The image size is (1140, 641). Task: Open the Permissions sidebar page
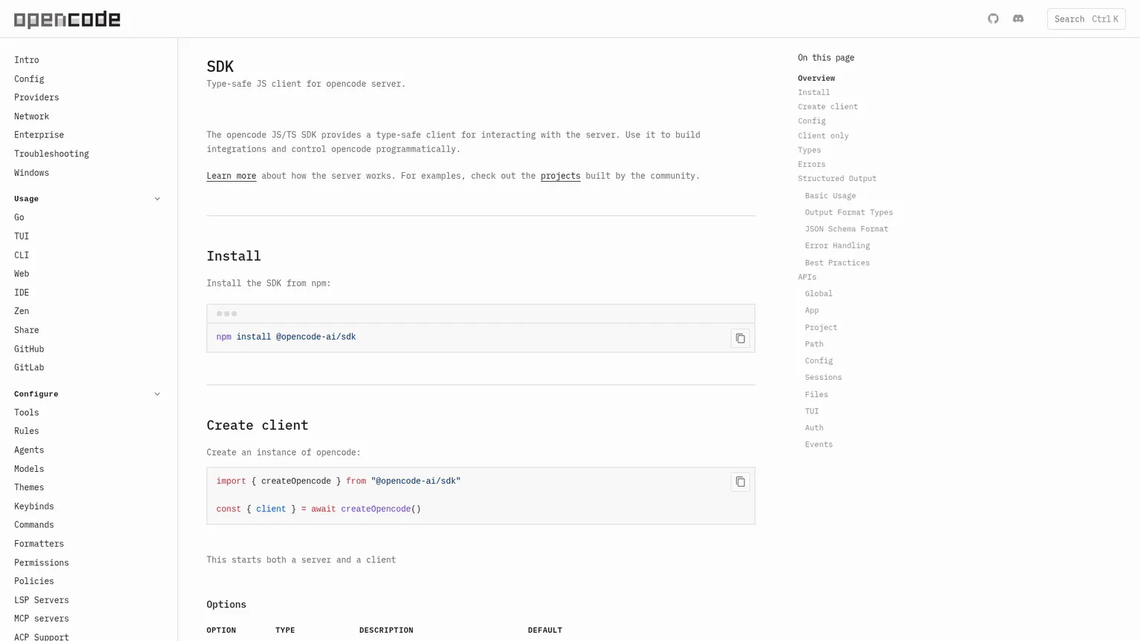pyautogui.click(x=42, y=562)
